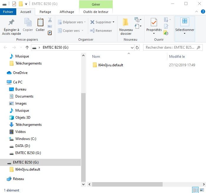Switch to the Partage tab
This screenshot has height=193, width=206.
point(45,12)
